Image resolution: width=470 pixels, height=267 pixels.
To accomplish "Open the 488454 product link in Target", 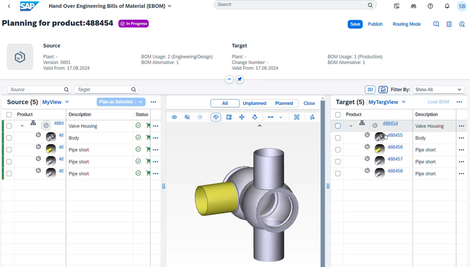I will (390, 123).
